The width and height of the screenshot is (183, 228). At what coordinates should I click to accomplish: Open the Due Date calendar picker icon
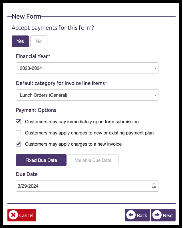coord(154,186)
